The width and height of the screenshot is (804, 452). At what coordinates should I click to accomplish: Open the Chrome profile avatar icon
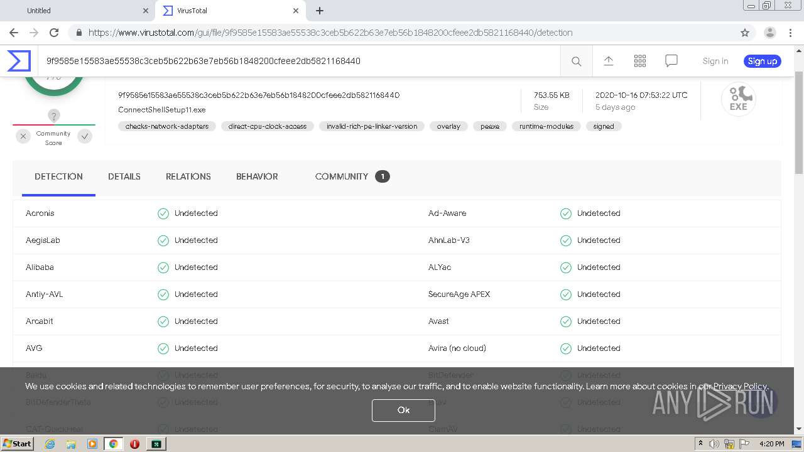[x=770, y=33]
